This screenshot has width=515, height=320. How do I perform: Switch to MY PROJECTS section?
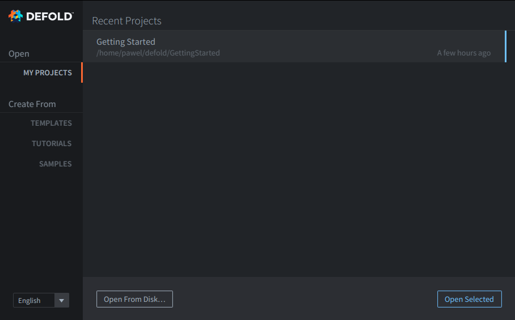(x=48, y=73)
